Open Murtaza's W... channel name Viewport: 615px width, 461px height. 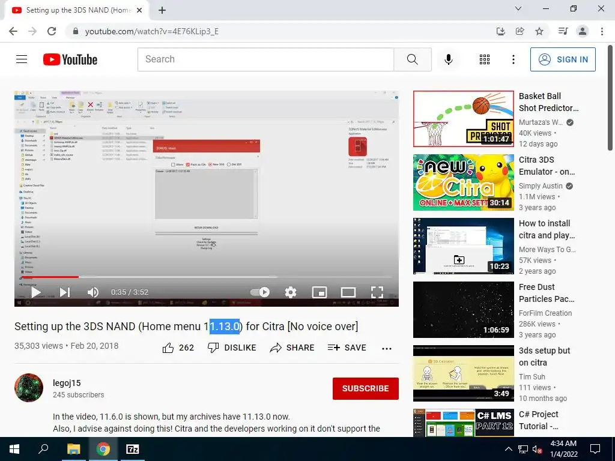[541, 122]
